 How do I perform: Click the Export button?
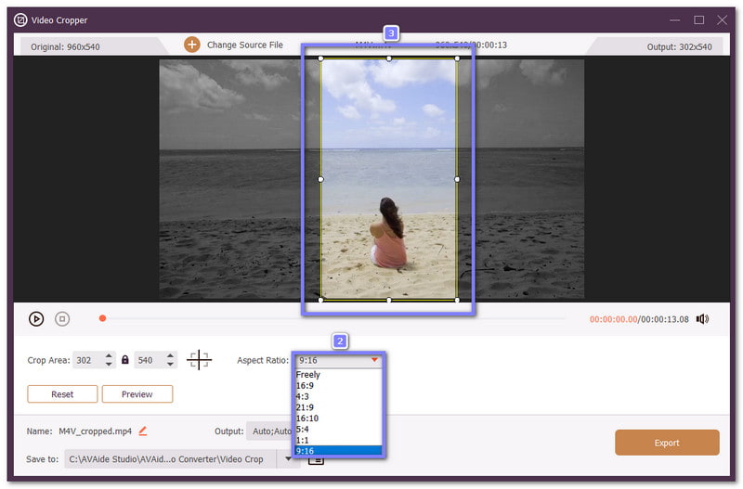tap(666, 443)
